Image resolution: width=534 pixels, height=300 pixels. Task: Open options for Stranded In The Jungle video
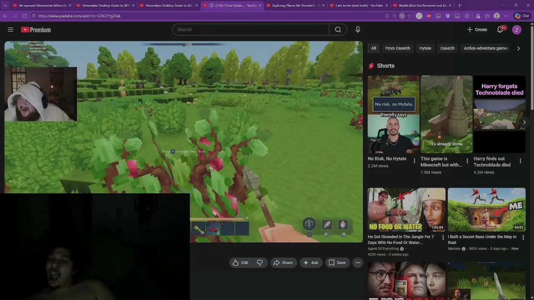tap(443, 237)
